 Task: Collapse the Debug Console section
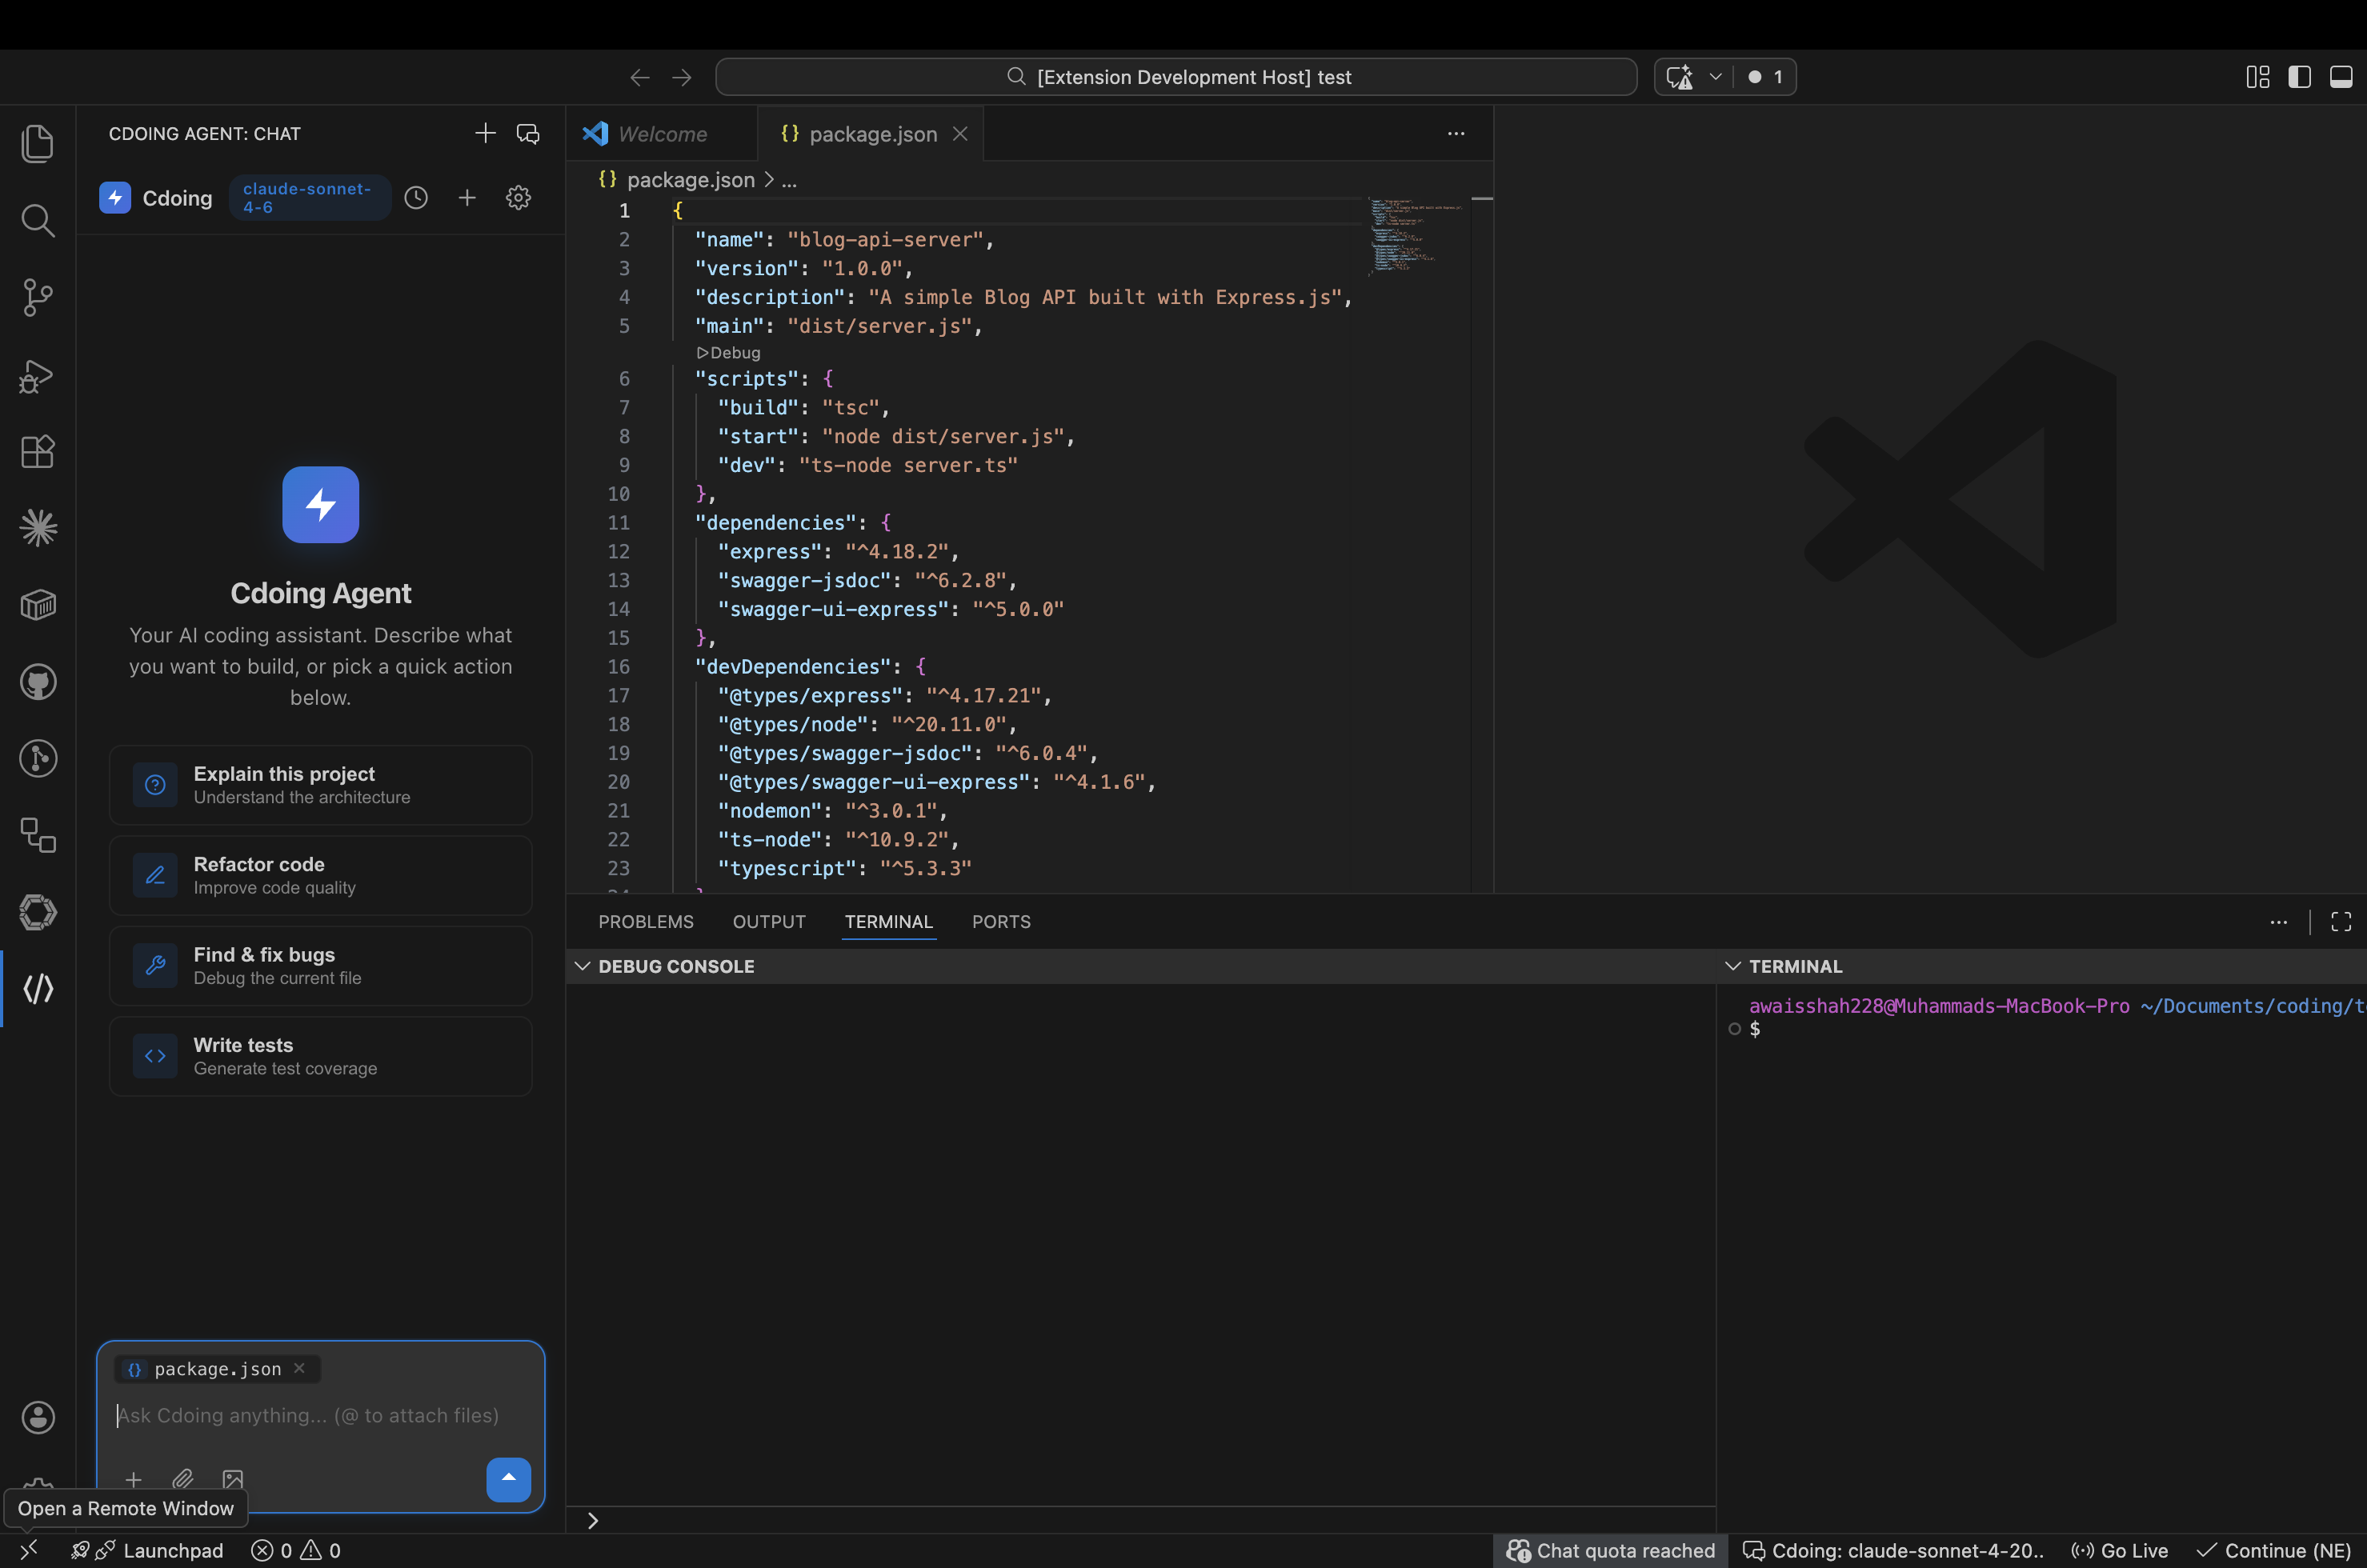[x=583, y=965]
